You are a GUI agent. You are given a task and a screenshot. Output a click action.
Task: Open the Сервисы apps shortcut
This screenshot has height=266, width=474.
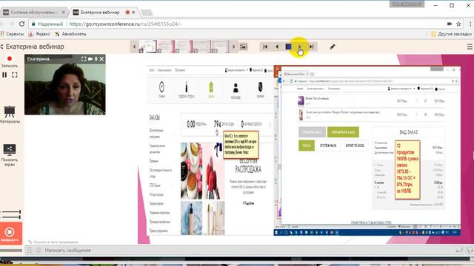tap(12, 34)
